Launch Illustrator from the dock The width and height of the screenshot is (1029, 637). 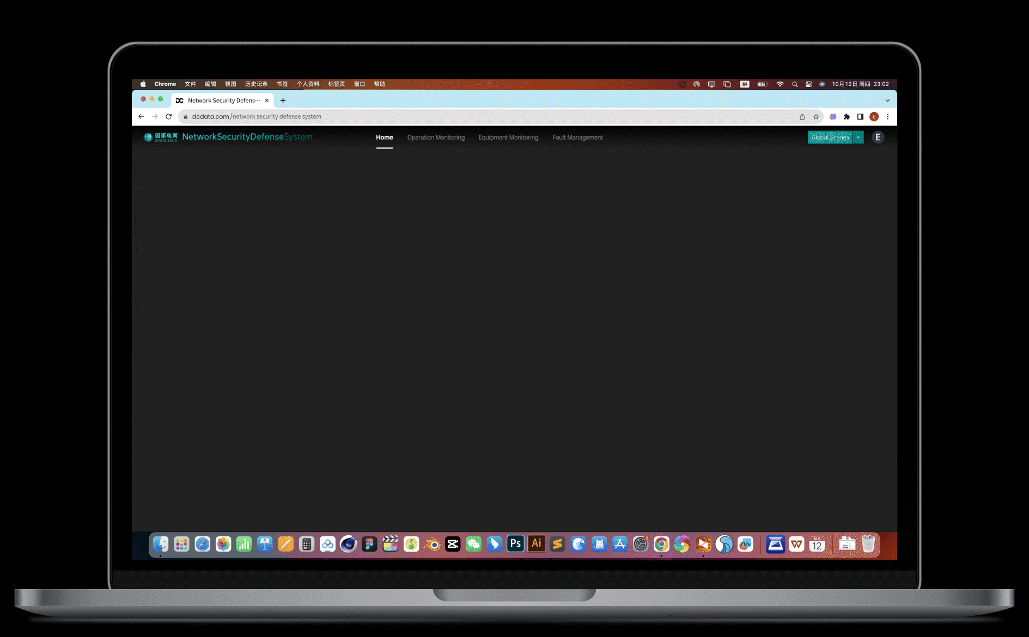[x=537, y=544]
